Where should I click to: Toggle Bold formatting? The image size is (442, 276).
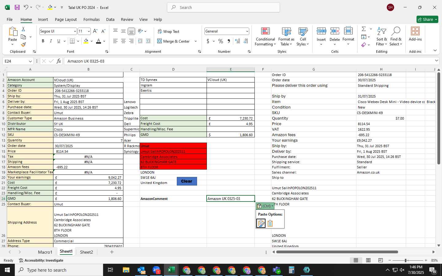coord(43,41)
